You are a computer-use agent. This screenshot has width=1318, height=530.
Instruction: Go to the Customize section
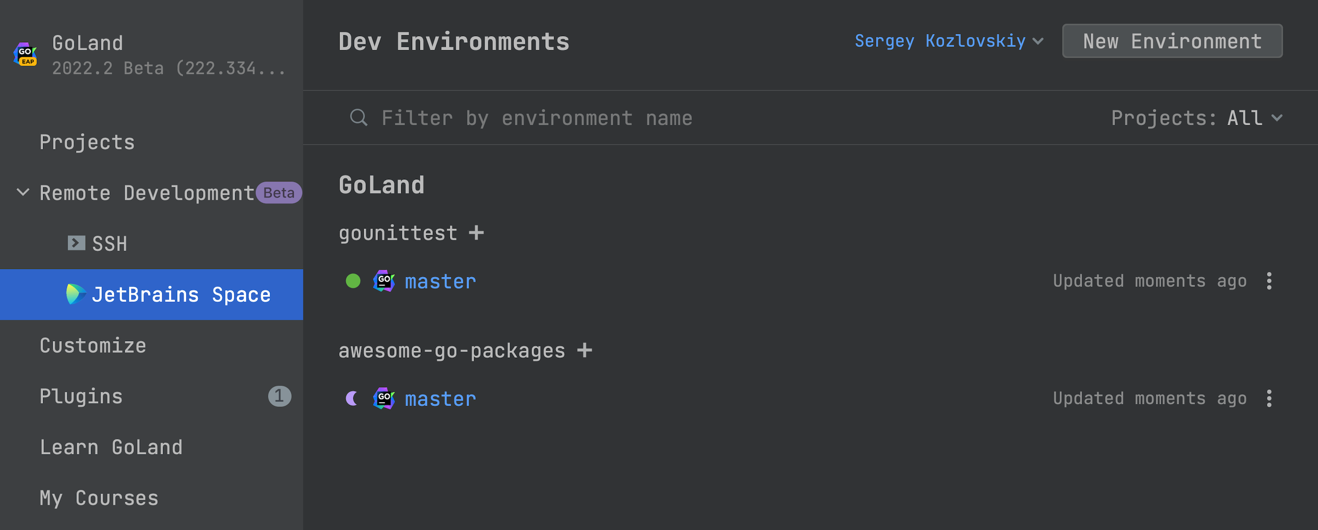[x=93, y=346]
